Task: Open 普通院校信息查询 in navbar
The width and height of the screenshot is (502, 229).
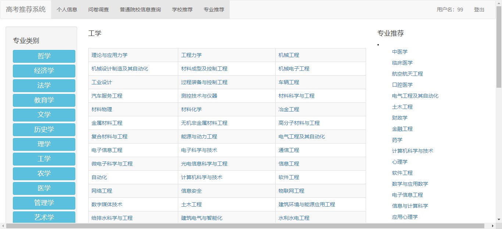Action: coord(140,10)
